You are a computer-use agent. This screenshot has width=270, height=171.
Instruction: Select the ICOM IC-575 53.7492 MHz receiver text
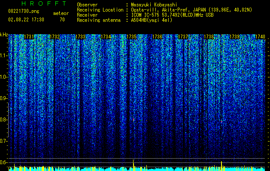pyautogui.click(x=172, y=15)
